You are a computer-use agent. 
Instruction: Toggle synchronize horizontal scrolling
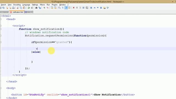(x=55, y=8)
